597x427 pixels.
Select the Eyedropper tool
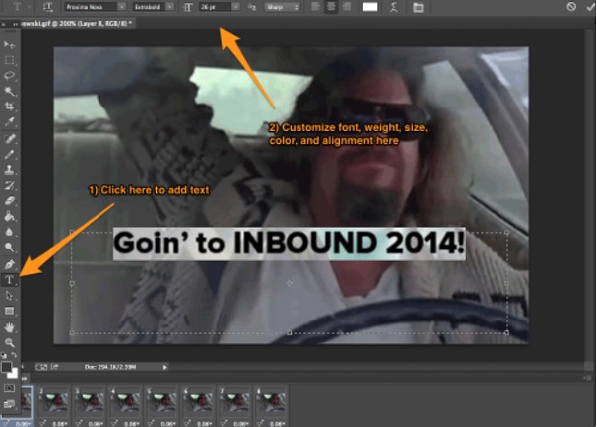9,121
